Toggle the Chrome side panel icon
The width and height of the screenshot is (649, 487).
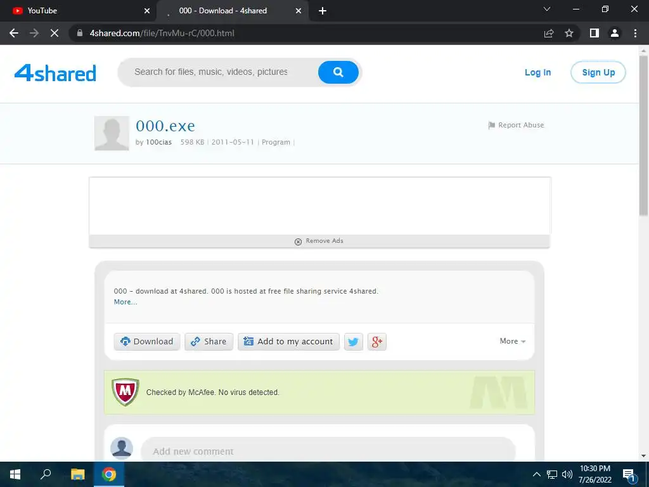click(x=594, y=33)
